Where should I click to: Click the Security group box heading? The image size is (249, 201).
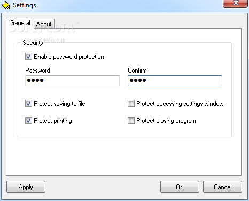(x=33, y=43)
